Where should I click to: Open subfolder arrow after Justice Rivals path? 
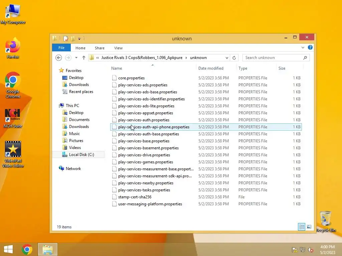(186, 58)
